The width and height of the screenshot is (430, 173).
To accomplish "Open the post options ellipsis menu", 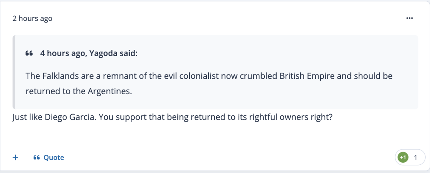I will pyautogui.click(x=410, y=18).
